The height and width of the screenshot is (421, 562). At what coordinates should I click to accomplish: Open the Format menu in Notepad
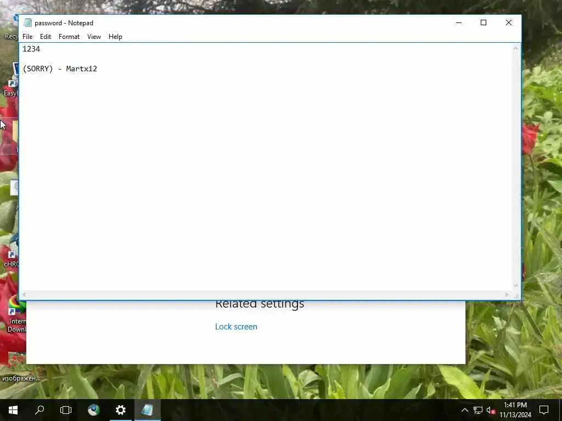[69, 37]
